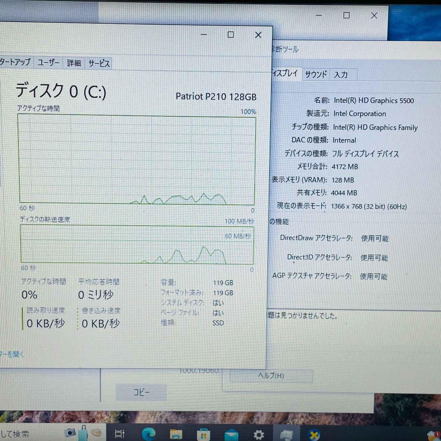Open the Mail app from taskbar
441x441 pixels.
click(231, 435)
